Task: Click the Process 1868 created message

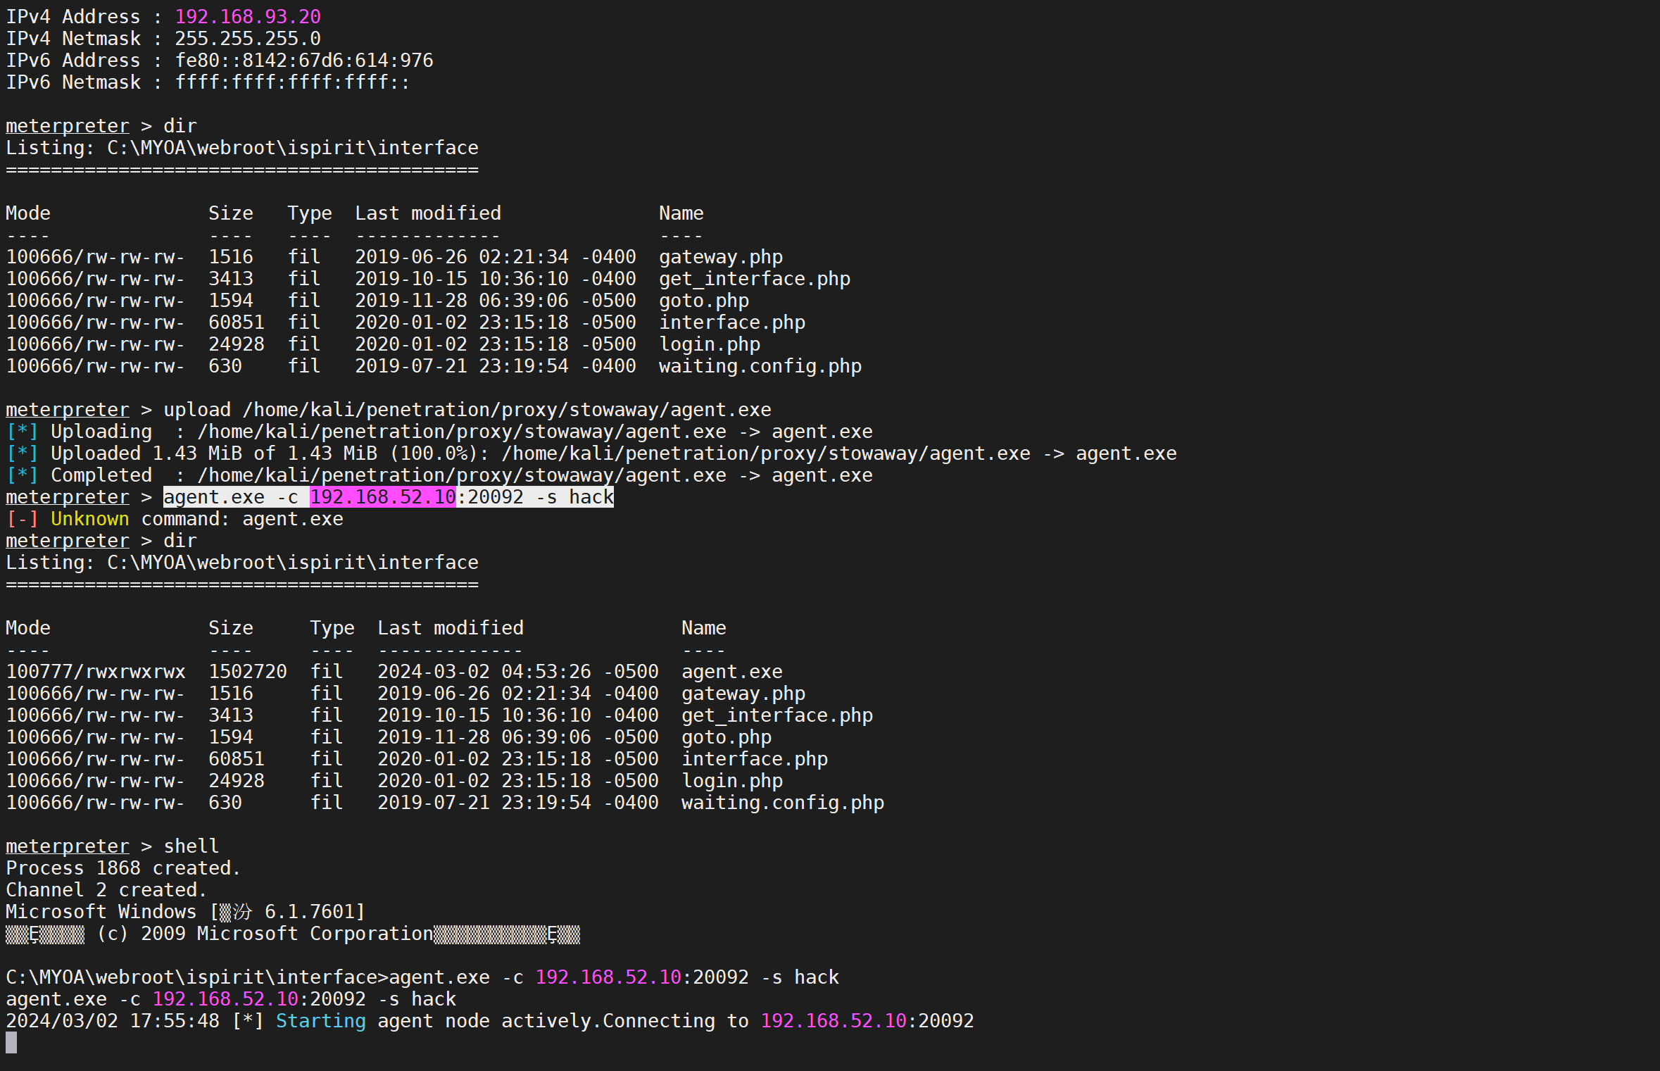Action: point(122,868)
